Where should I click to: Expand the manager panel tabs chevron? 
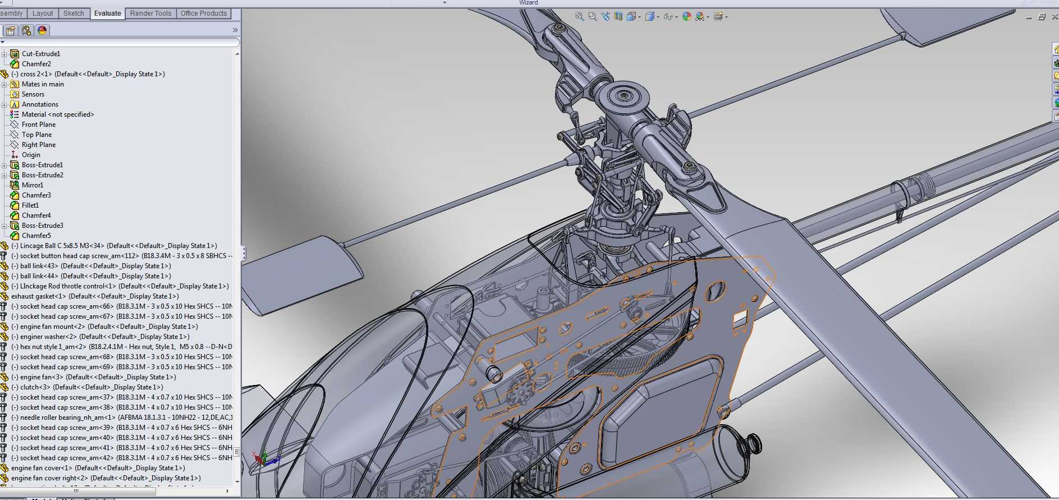(x=235, y=30)
